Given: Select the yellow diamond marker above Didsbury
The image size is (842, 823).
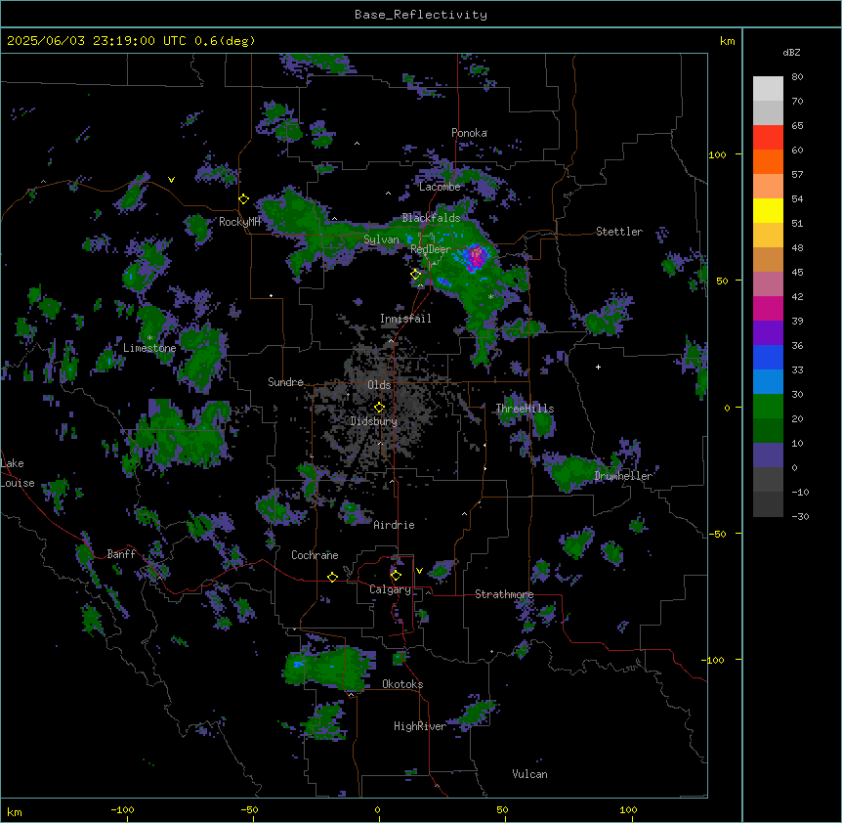Looking at the screenshot, I should [379, 407].
